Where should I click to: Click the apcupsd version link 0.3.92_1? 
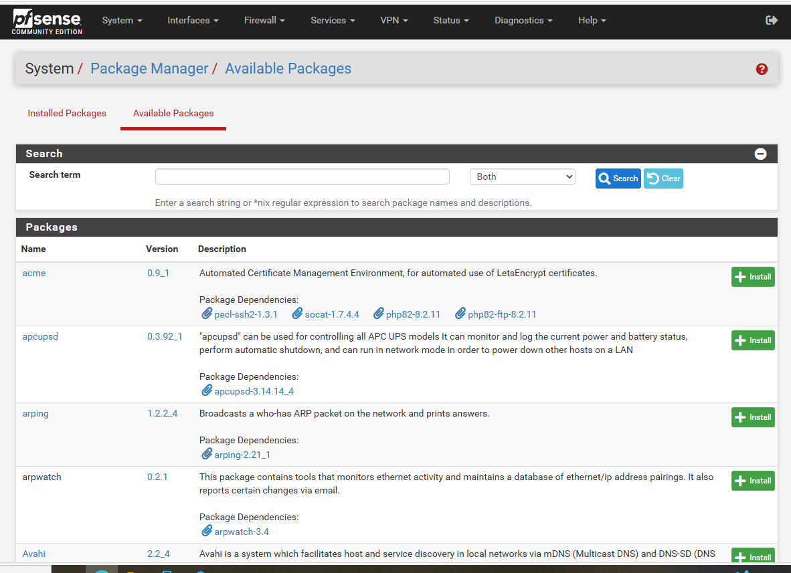click(165, 336)
